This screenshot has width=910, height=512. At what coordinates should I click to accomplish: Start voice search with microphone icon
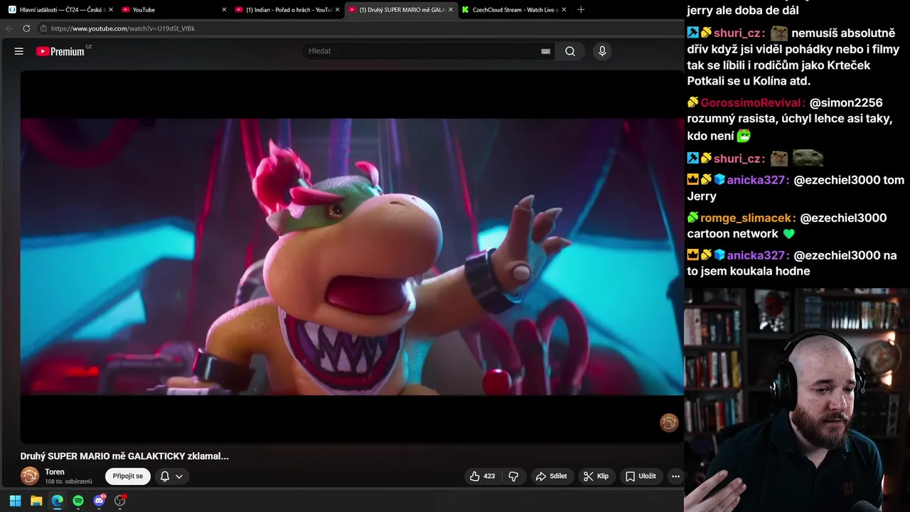coord(602,51)
